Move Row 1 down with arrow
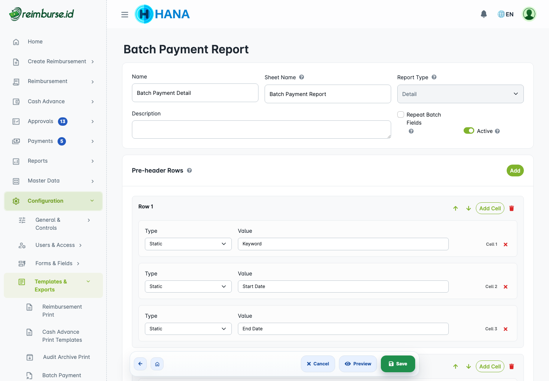 (x=469, y=208)
